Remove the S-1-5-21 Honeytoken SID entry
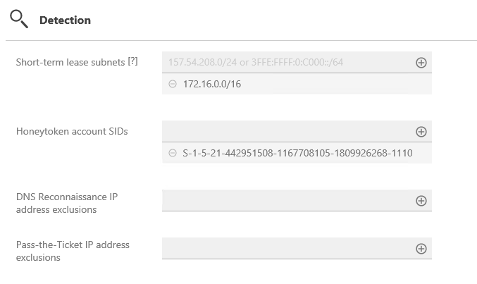 pyautogui.click(x=173, y=153)
